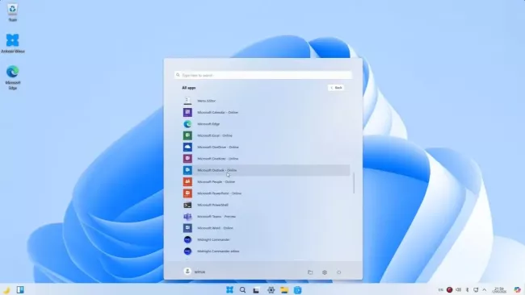Viewport: 525px width, 295px height.
Task: Click the EN language indicator in tray
Action: (441, 289)
